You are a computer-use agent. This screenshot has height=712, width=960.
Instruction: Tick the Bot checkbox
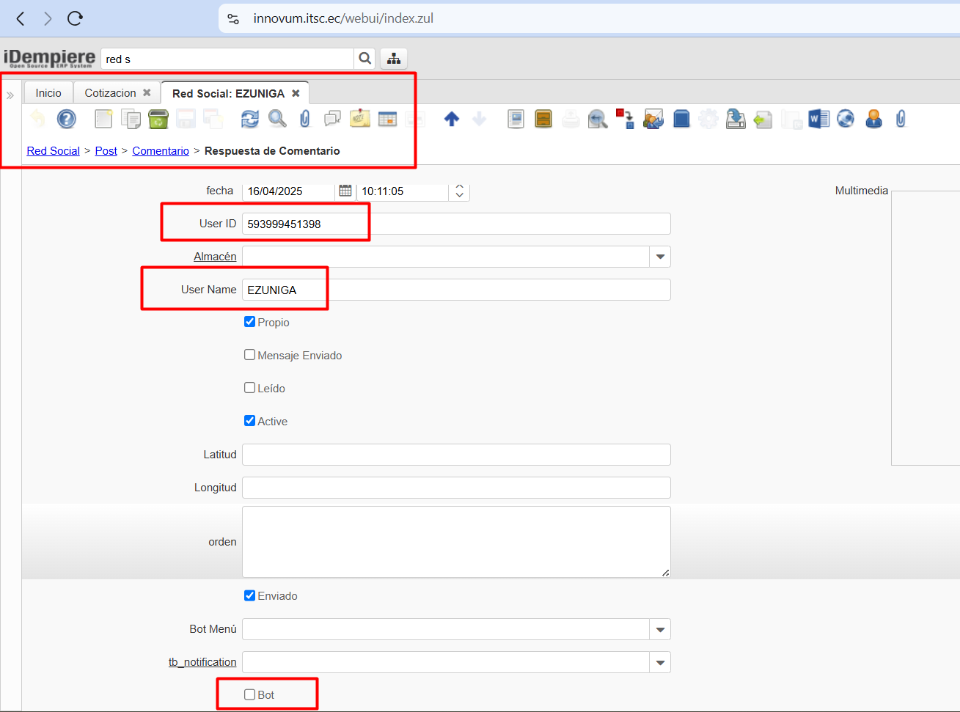(x=250, y=694)
